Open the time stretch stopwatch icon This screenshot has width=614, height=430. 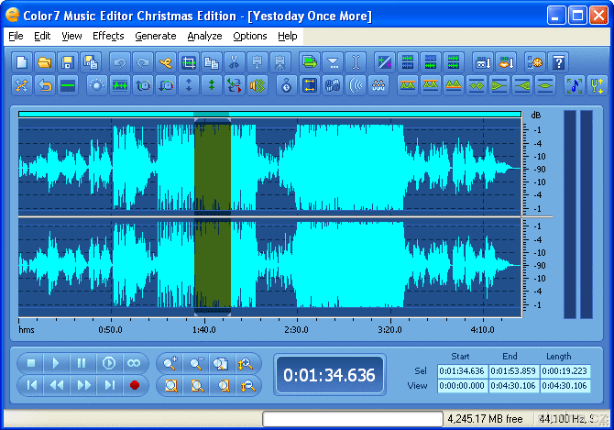tap(286, 85)
